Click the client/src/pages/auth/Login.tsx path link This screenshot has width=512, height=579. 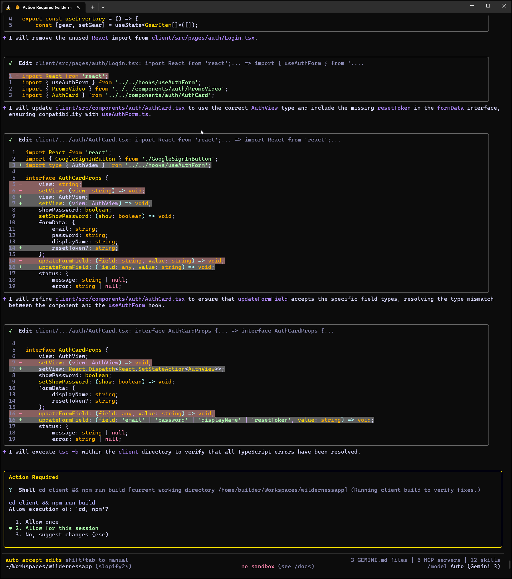pyautogui.click(x=203, y=38)
